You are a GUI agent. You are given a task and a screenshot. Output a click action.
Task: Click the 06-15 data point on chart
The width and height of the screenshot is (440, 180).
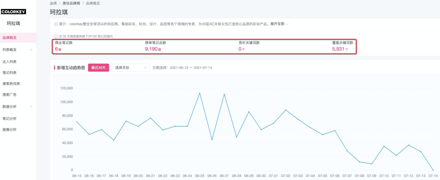pyautogui.click(x=77, y=122)
